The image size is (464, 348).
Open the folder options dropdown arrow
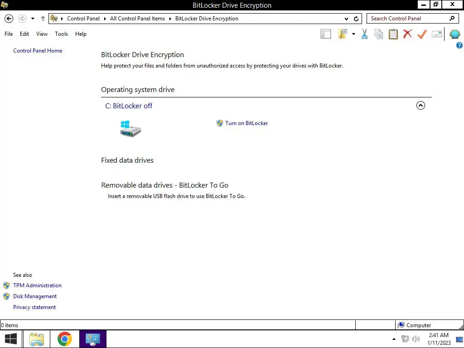coord(353,34)
